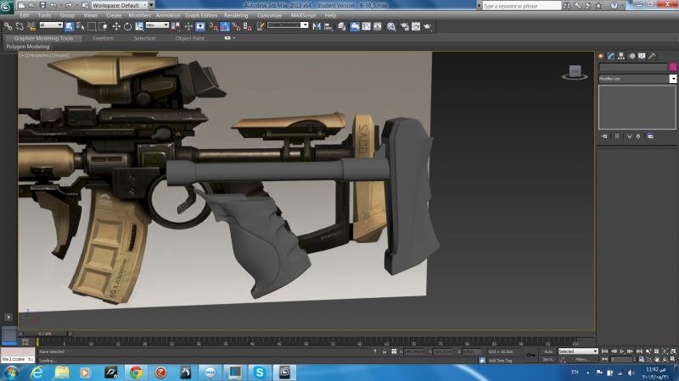Viewport: 679px width, 381px height.
Task: Click the binoculars search icon in title bar
Action: (x=566, y=6)
